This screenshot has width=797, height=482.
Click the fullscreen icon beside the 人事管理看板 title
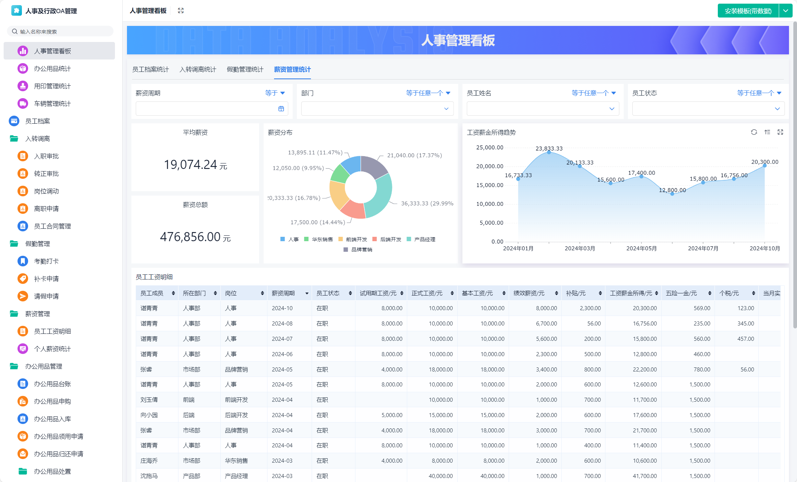pyautogui.click(x=181, y=11)
